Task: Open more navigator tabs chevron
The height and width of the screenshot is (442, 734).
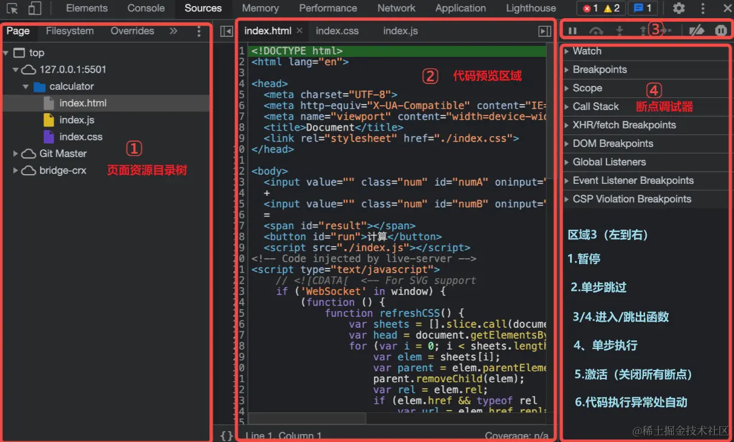Action: pyautogui.click(x=174, y=31)
